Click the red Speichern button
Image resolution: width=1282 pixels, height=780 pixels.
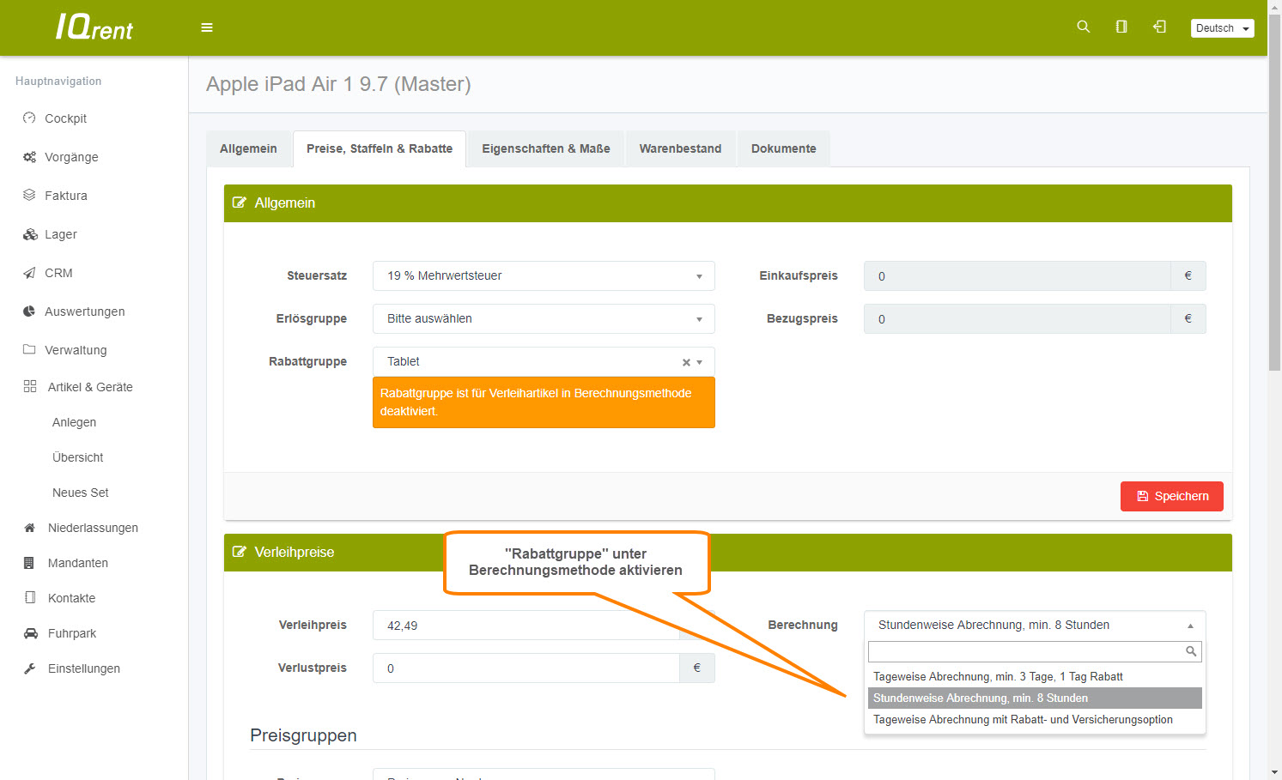pyautogui.click(x=1171, y=496)
